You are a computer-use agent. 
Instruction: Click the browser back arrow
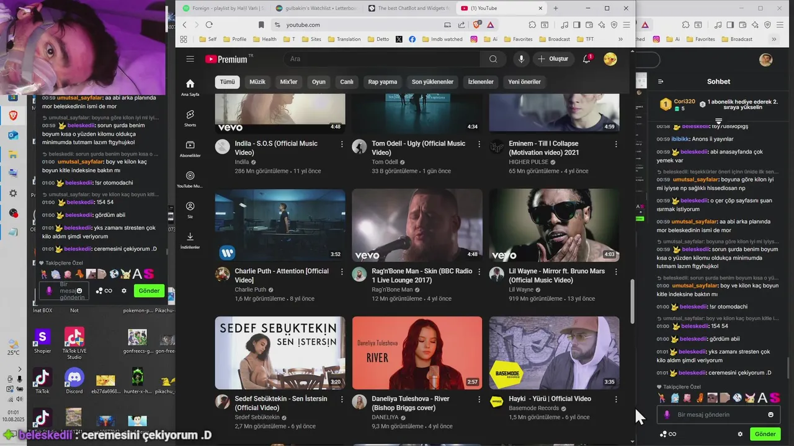tap(184, 25)
